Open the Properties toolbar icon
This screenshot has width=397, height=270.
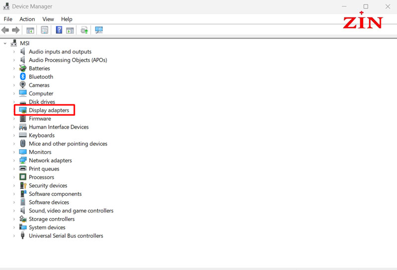[x=45, y=30]
